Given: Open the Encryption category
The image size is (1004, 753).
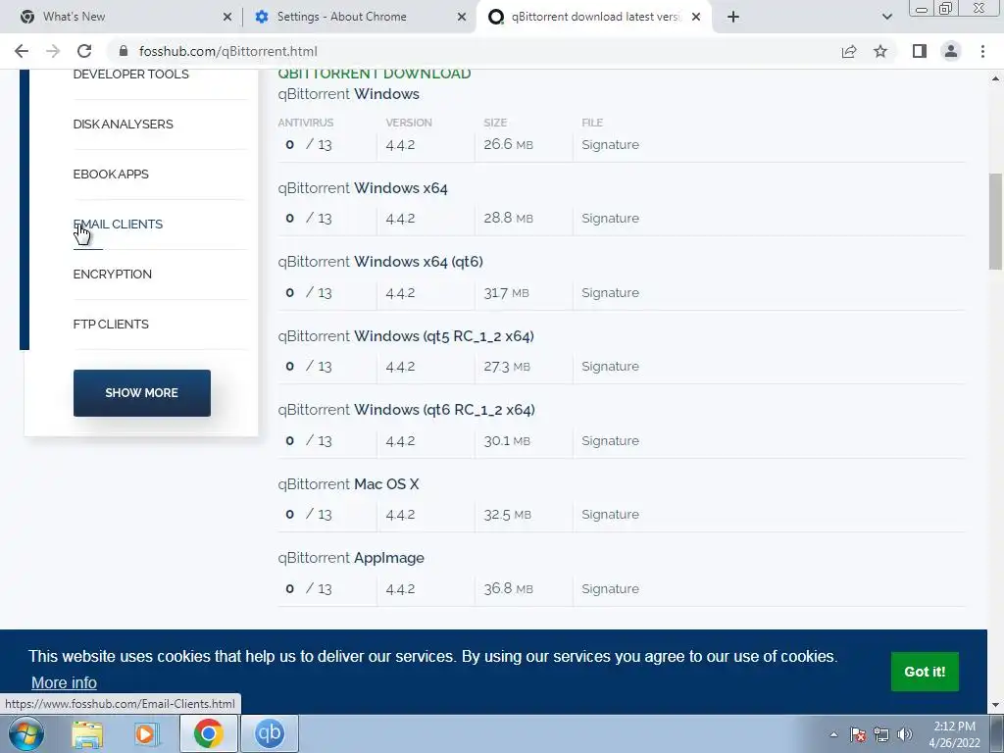Looking at the screenshot, I should (x=112, y=275).
